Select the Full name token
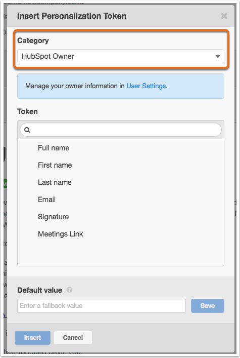Screen dimensions: 240x358 (121, 148)
